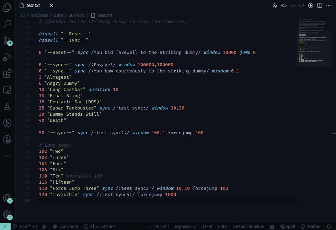
Task: Click "Force Jump Three" on line 41
Action: [74, 188]
